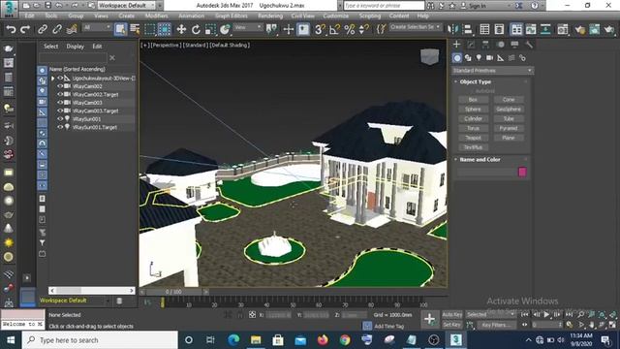The height and width of the screenshot is (349, 620).
Task: Choose the Rectangular Selection Region tool
Action: coord(150,29)
